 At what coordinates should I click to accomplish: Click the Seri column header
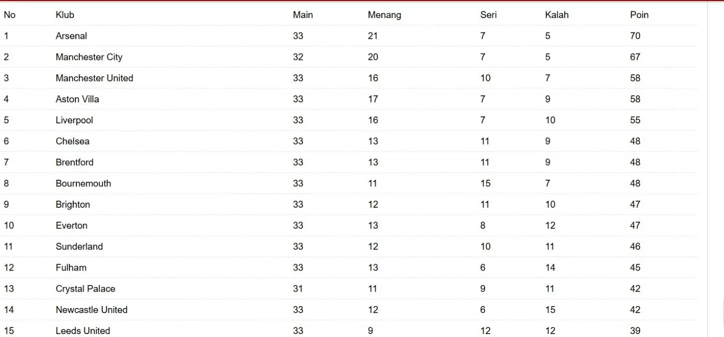pos(488,15)
